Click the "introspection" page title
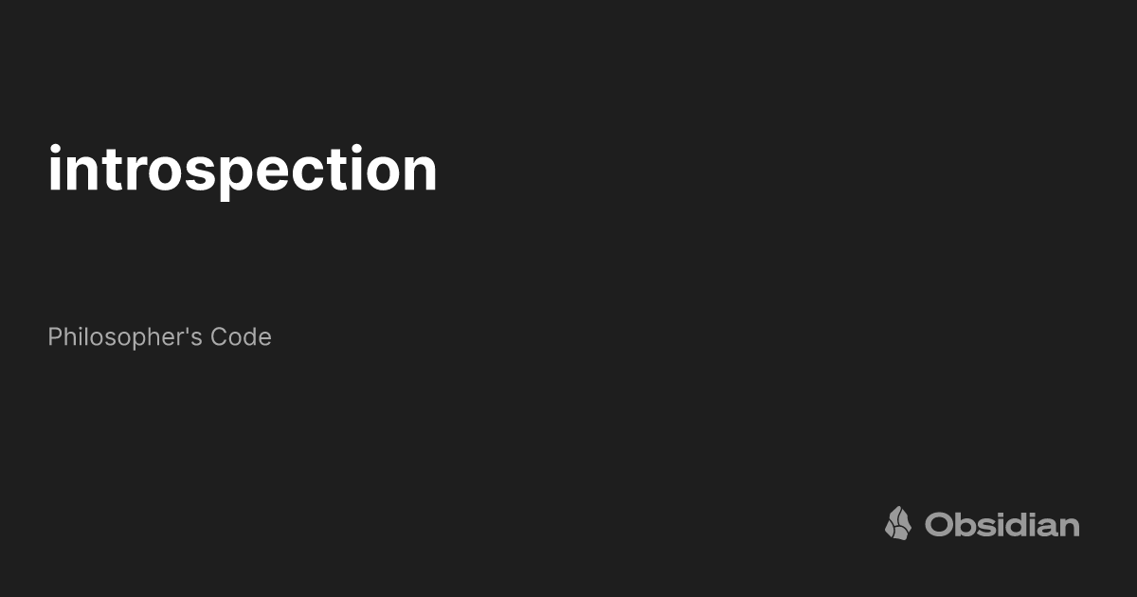This screenshot has width=1137, height=597. (243, 170)
